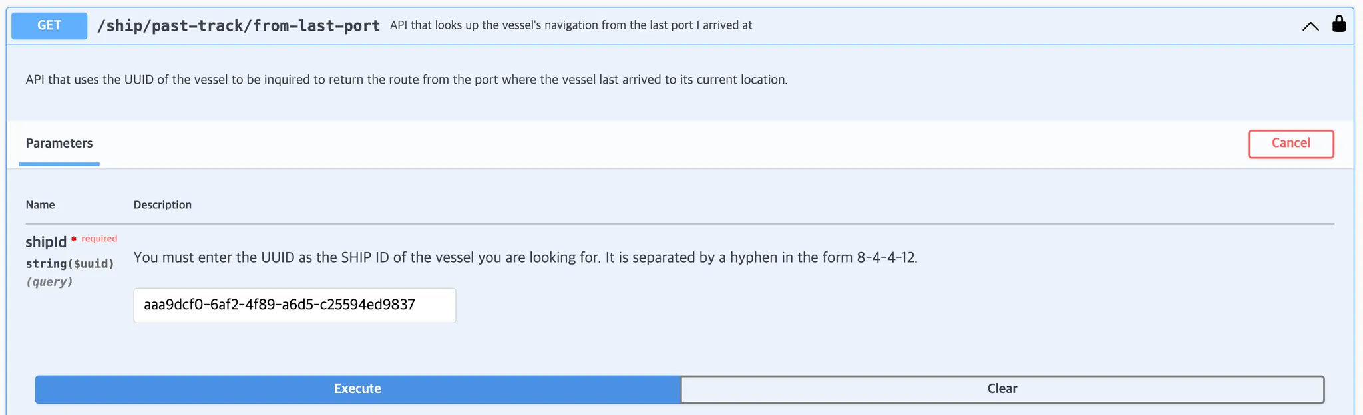Image resolution: width=1363 pixels, height=415 pixels.
Task: Click the /ship/past-track/from-last-port endpoint path
Action: [x=238, y=25]
